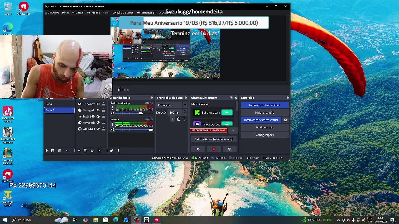Image resolution: width=399 pixels, height=224 pixels.
Task: Hide the Texto (GD source
Action: 98,117
